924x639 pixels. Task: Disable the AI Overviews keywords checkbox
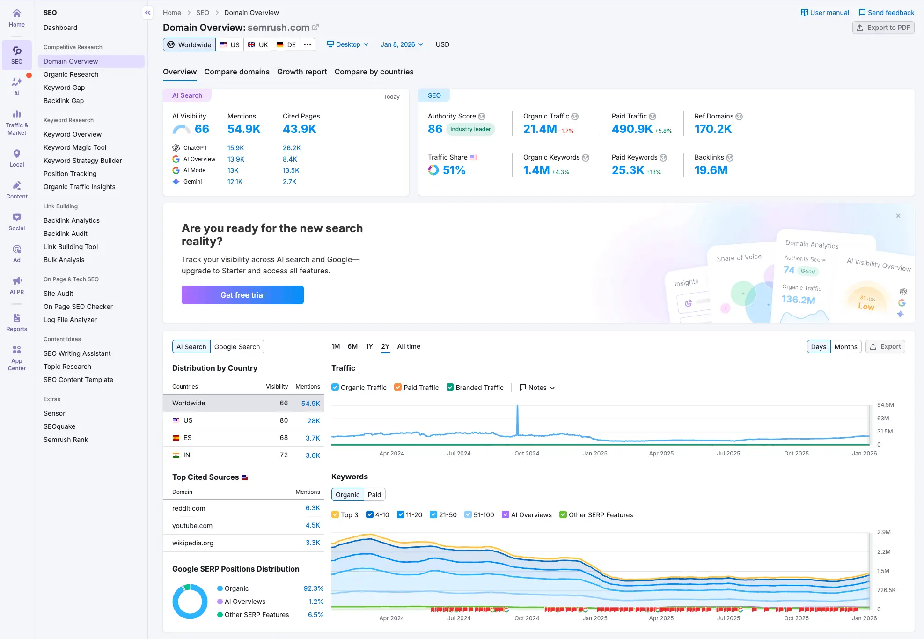click(x=506, y=514)
